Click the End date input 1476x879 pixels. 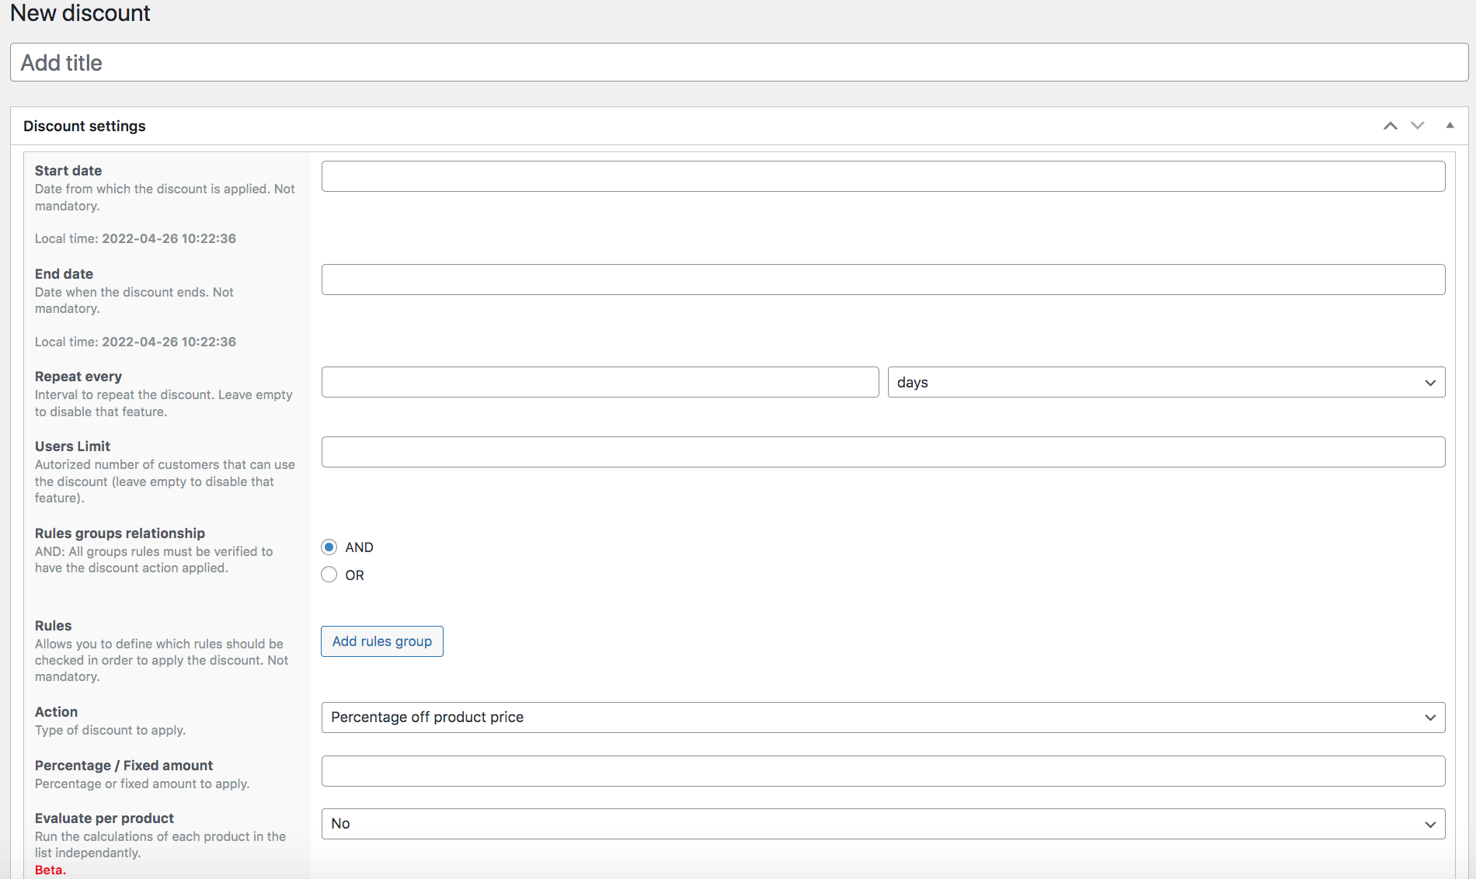(x=883, y=280)
